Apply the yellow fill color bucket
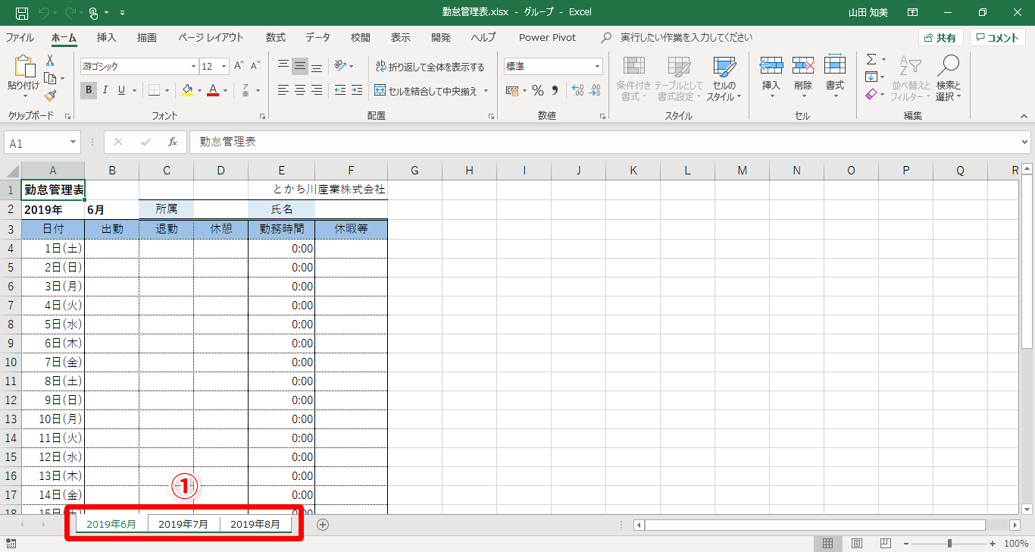The image size is (1035, 552). tap(187, 91)
